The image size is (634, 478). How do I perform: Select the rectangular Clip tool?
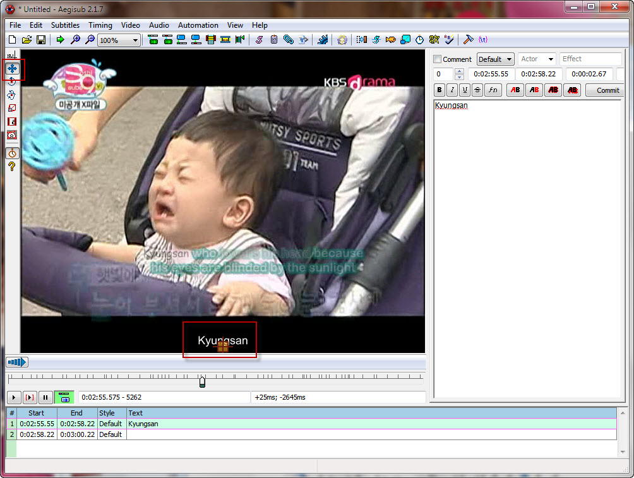(x=12, y=121)
